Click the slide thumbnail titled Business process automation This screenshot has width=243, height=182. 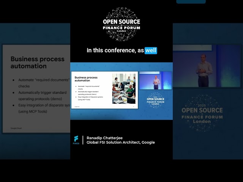(x=105, y=90)
